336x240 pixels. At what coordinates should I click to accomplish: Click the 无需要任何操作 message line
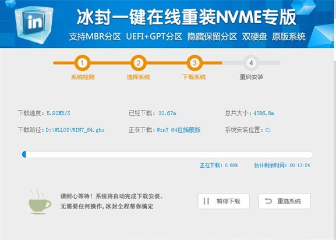point(107,206)
